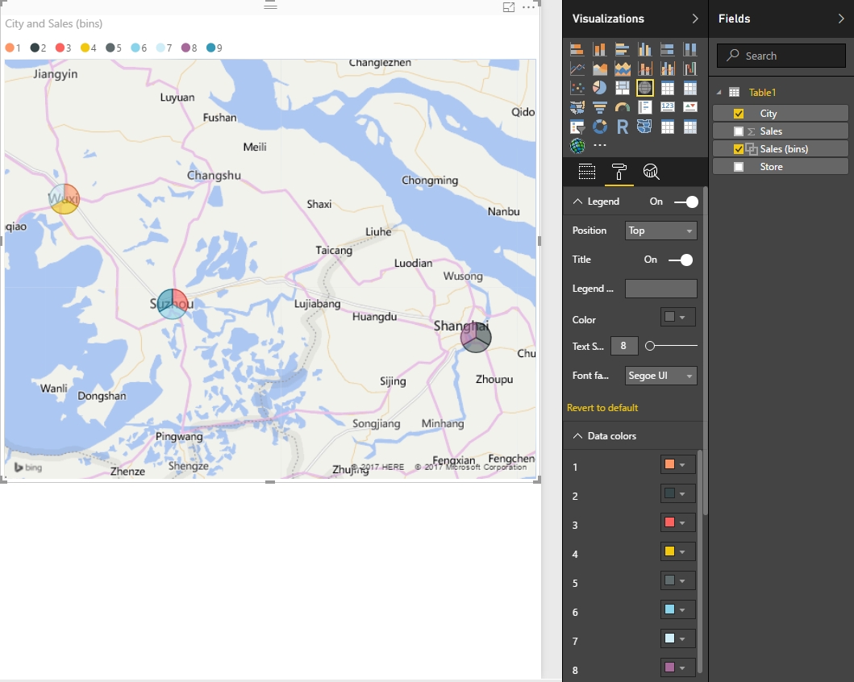The image size is (854, 682).
Task: Select the pie chart visualization
Action: (600, 88)
